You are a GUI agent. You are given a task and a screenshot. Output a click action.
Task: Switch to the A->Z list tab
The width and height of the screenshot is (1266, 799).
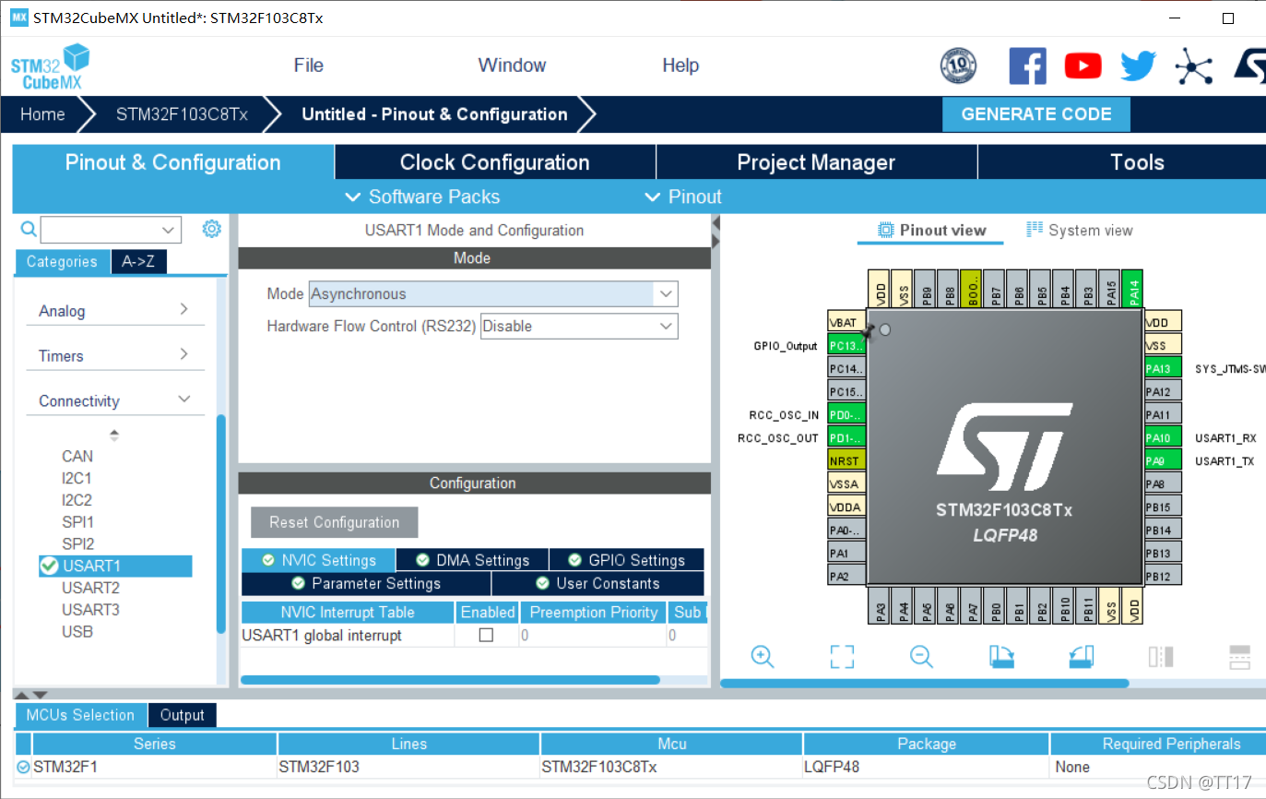tap(138, 262)
